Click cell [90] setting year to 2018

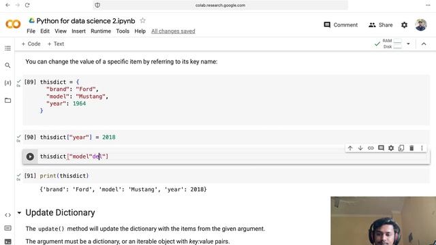tap(225, 137)
